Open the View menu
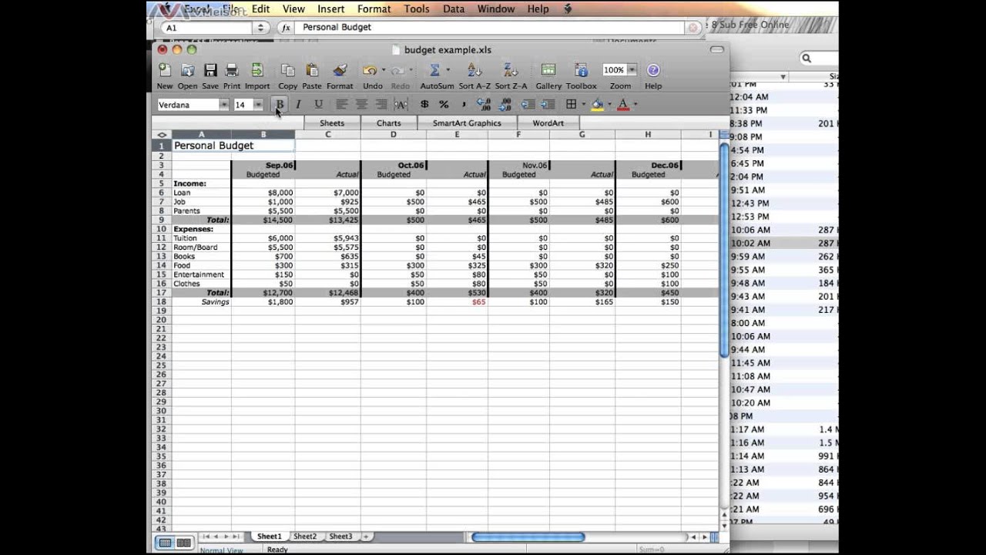Viewport: 986px width, 555px height. pyautogui.click(x=293, y=9)
